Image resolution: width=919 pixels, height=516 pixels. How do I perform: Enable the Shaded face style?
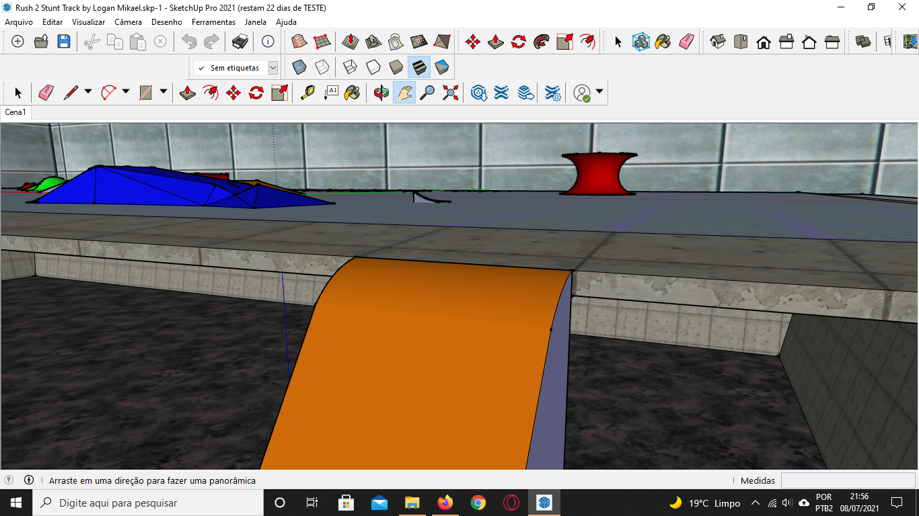click(396, 67)
